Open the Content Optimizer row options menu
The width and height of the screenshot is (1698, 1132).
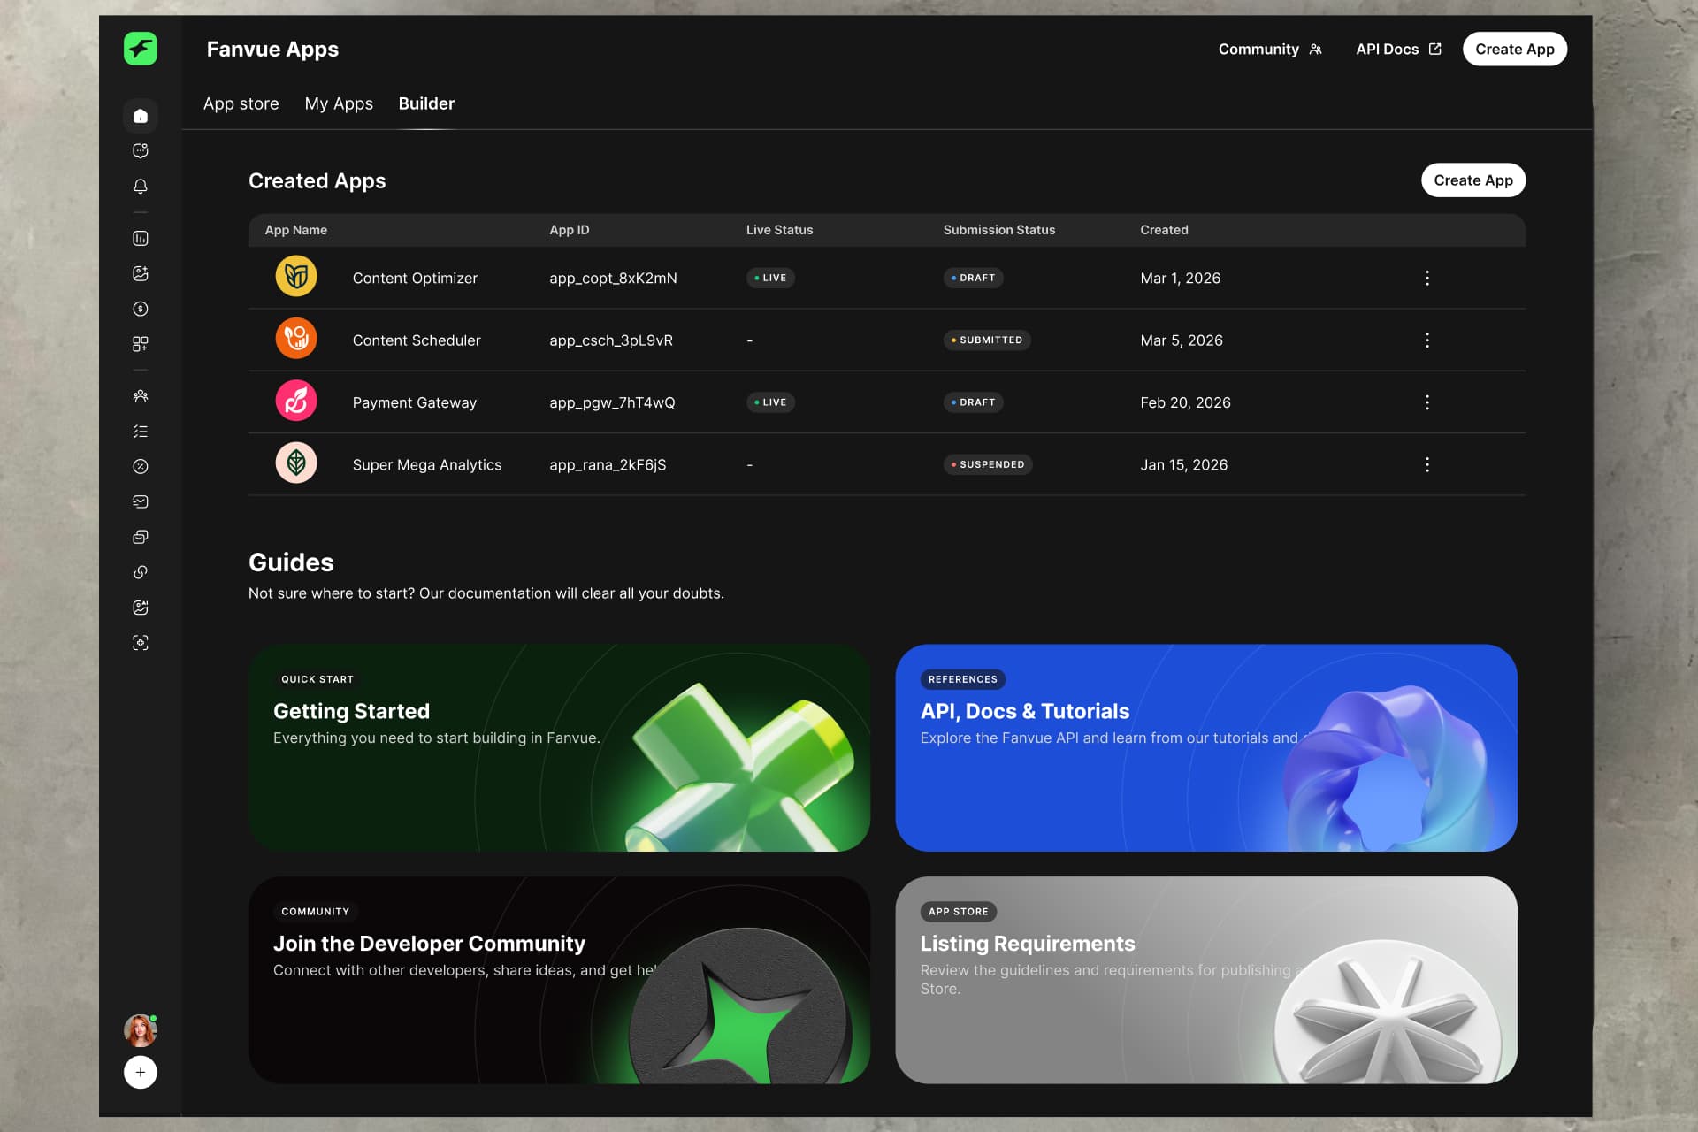click(1427, 278)
